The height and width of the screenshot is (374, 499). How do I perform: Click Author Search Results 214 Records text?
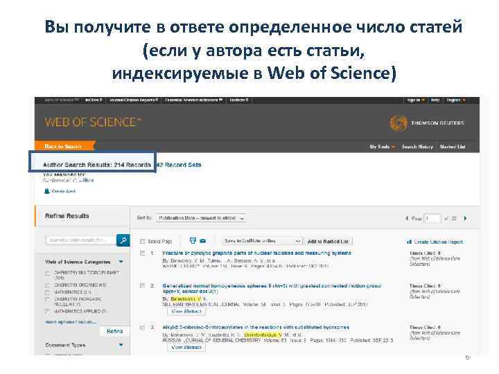coord(97,165)
